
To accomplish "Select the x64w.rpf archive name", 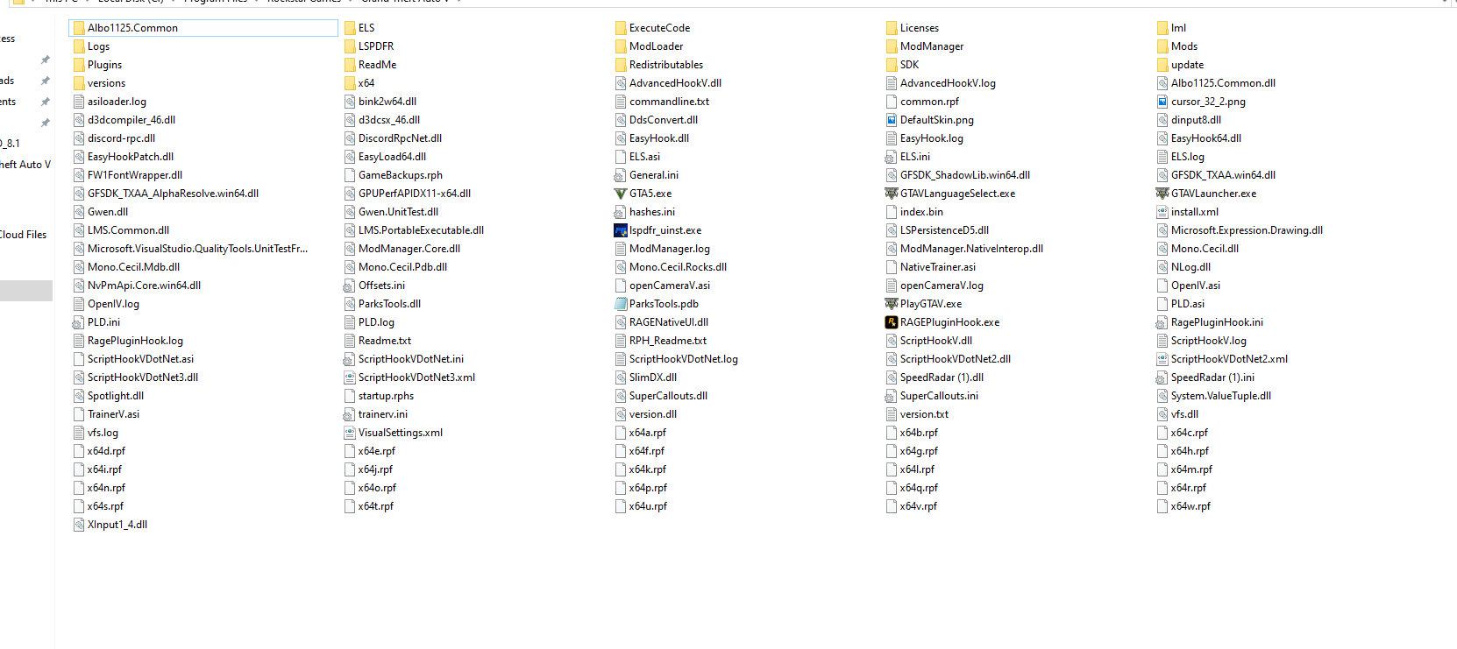I will coord(1190,506).
